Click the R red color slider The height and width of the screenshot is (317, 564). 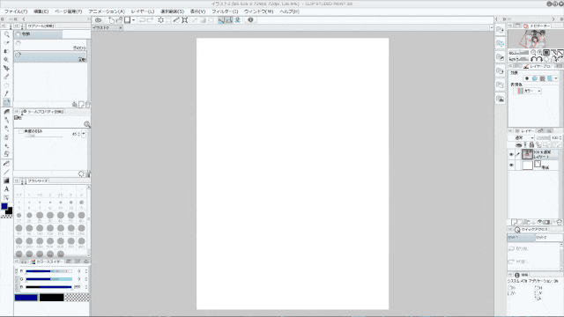pyautogui.click(x=48, y=271)
